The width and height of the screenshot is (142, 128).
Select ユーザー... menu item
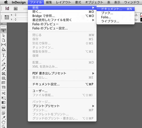click(62, 91)
